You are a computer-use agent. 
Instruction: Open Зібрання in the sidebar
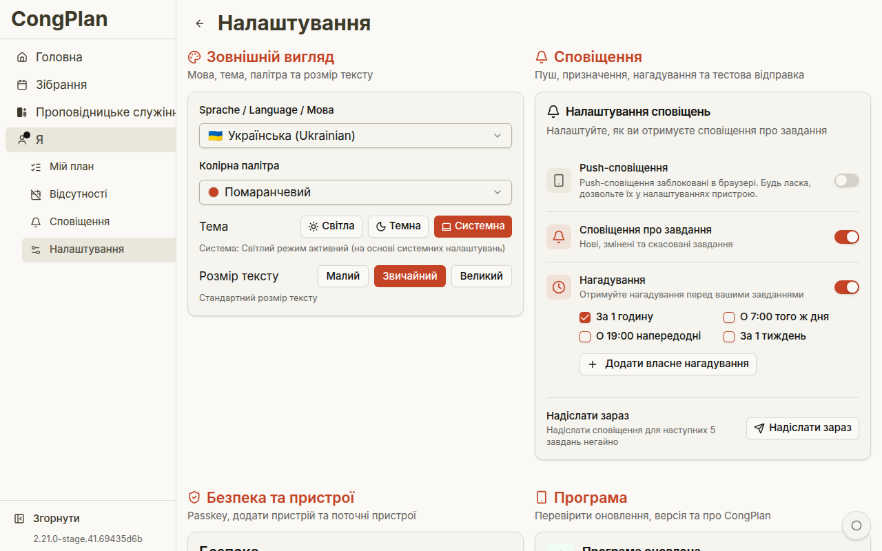point(91,85)
